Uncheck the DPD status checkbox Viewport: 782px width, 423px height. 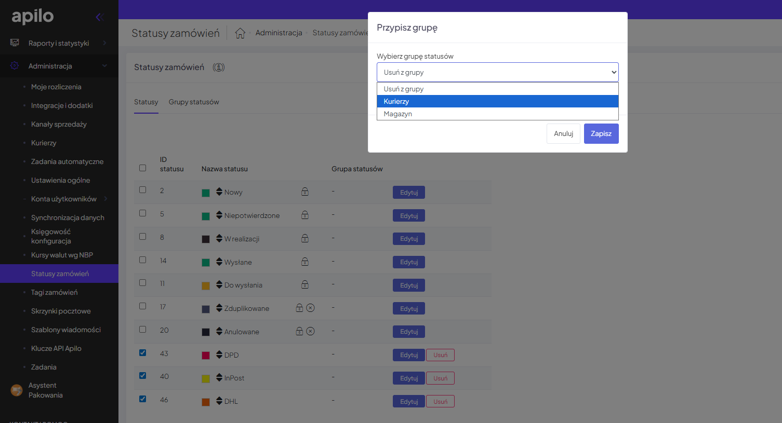143,353
